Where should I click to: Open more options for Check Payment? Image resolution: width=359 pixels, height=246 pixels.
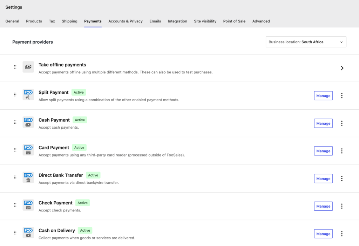(341, 206)
